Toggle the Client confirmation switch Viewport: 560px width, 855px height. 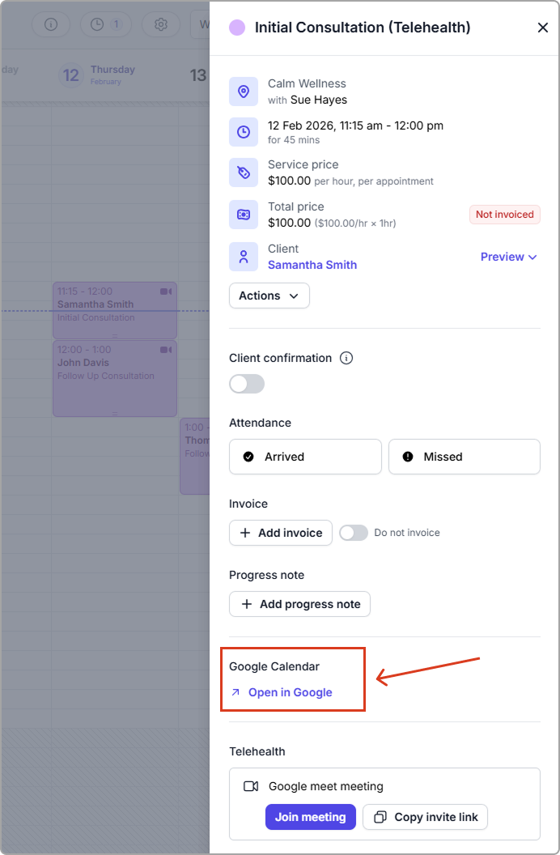[247, 384]
